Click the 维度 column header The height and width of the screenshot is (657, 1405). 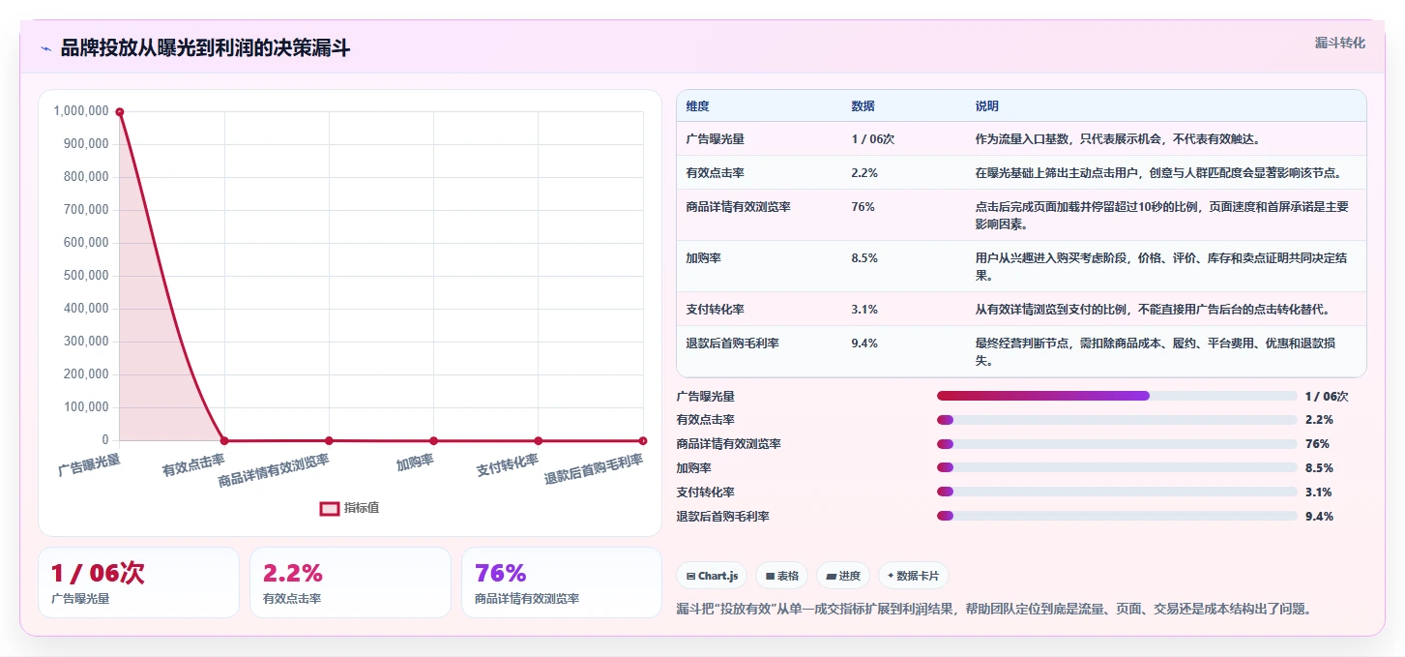tap(697, 106)
